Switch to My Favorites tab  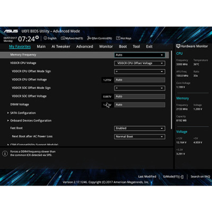[x=20, y=47]
